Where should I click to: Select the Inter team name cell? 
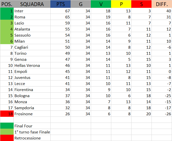32,11
